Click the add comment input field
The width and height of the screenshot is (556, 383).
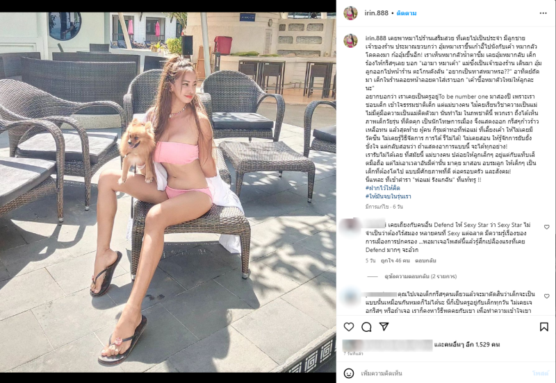tap(443, 373)
